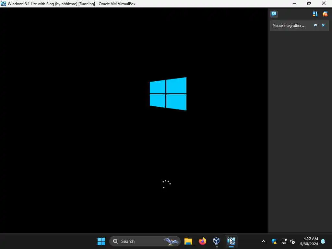Click the muted volume tray icon
Image resolution: width=332 pixels, height=249 pixels.
coord(292,241)
